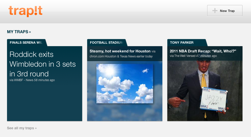Open the Roddick exits Wimbledon headline
Viewport: 251px width, 137px height.
click(42, 64)
